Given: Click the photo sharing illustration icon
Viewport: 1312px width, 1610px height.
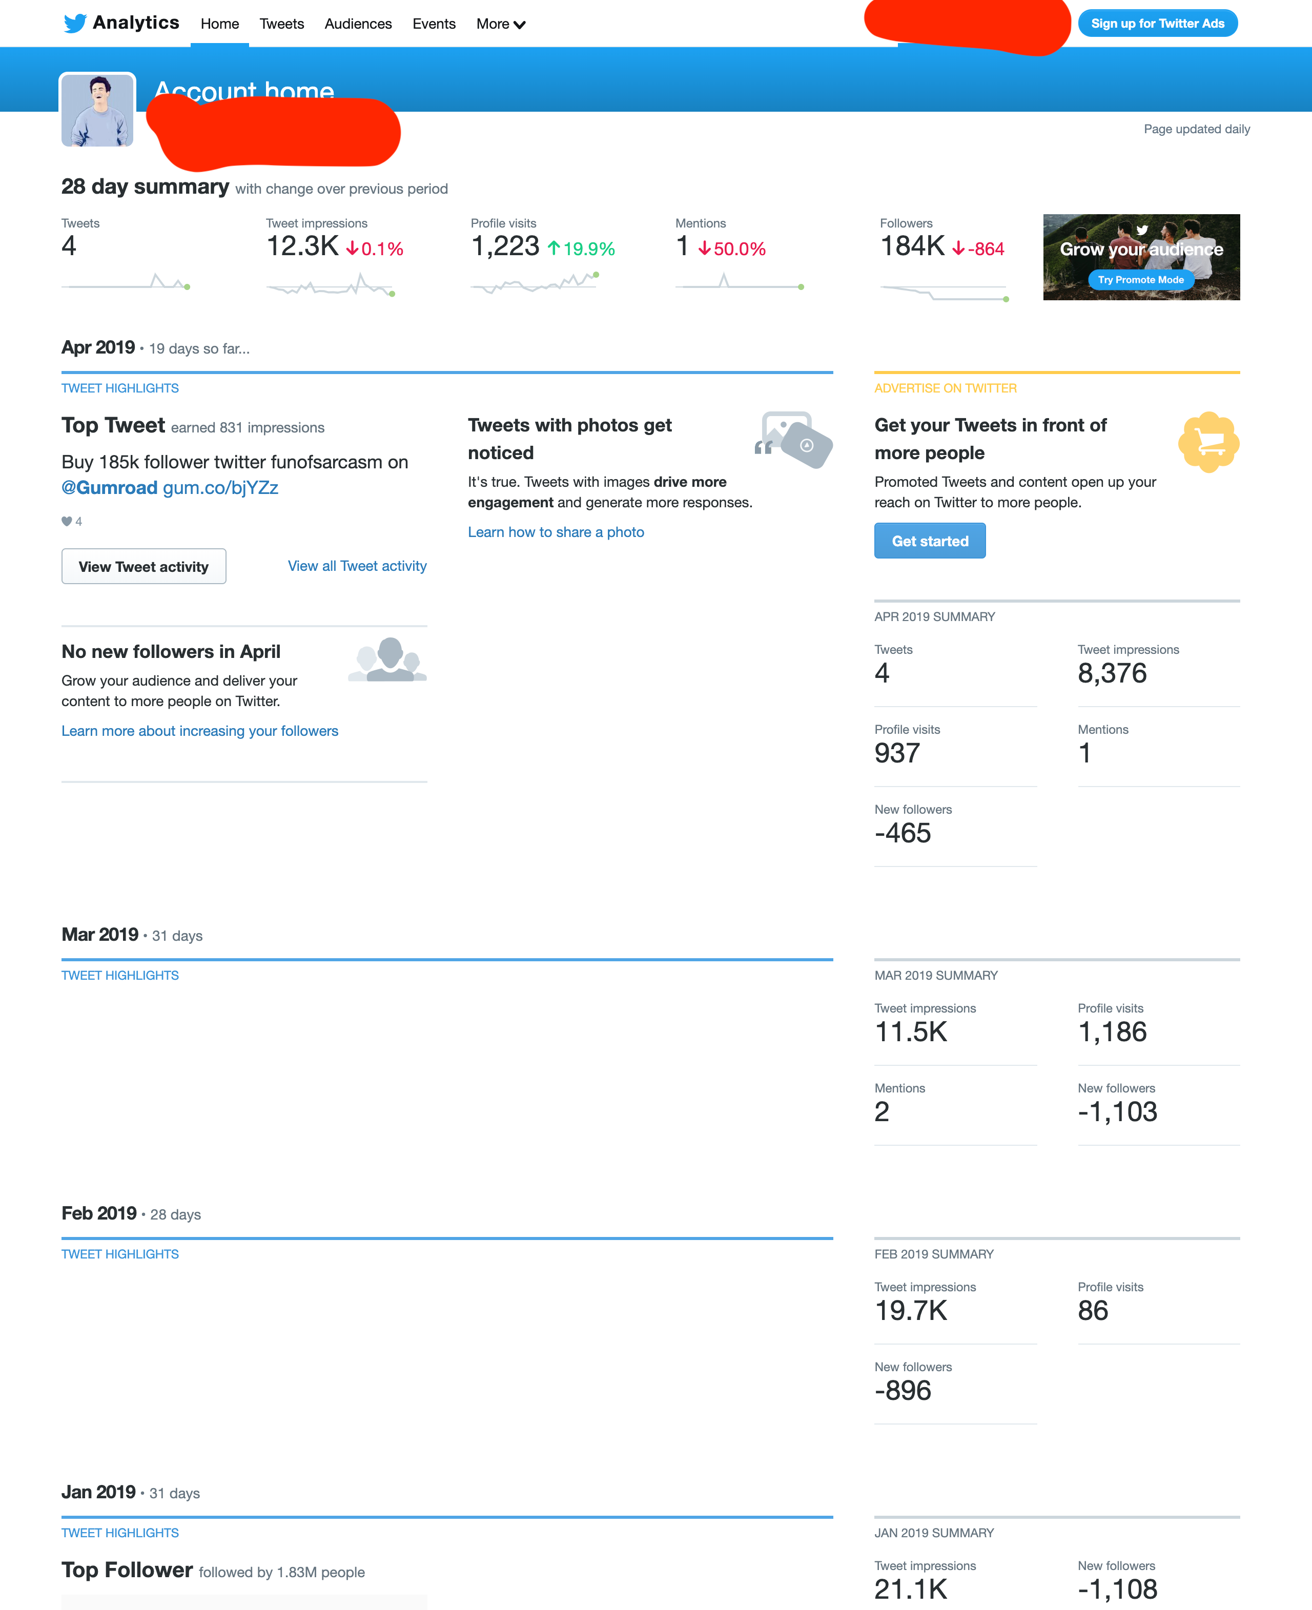Looking at the screenshot, I should pos(793,440).
